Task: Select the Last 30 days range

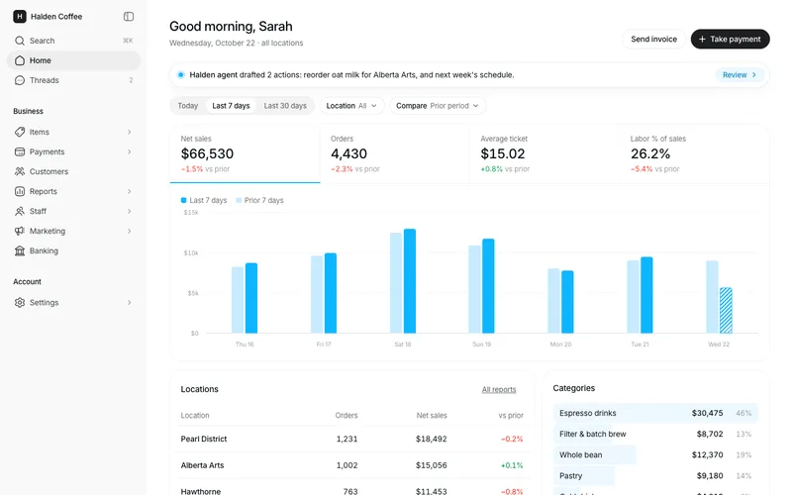Action: (285, 106)
